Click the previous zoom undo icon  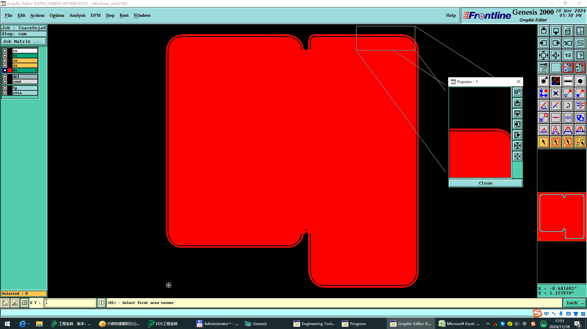pos(568,43)
